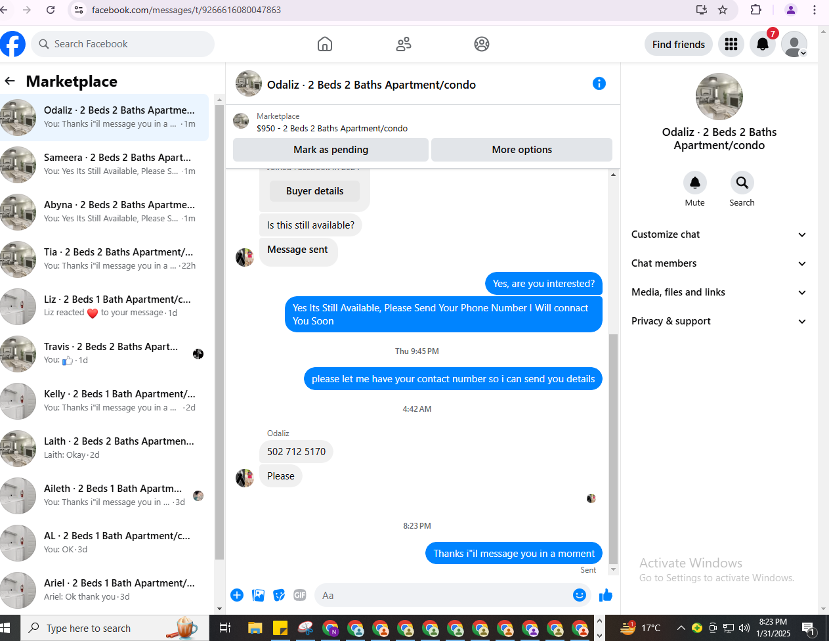Click the Facebook logo icon

point(12,44)
